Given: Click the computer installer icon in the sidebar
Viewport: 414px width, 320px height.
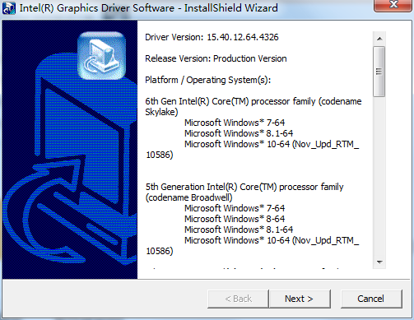Looking at the screenshot, I should click(101, 56).
